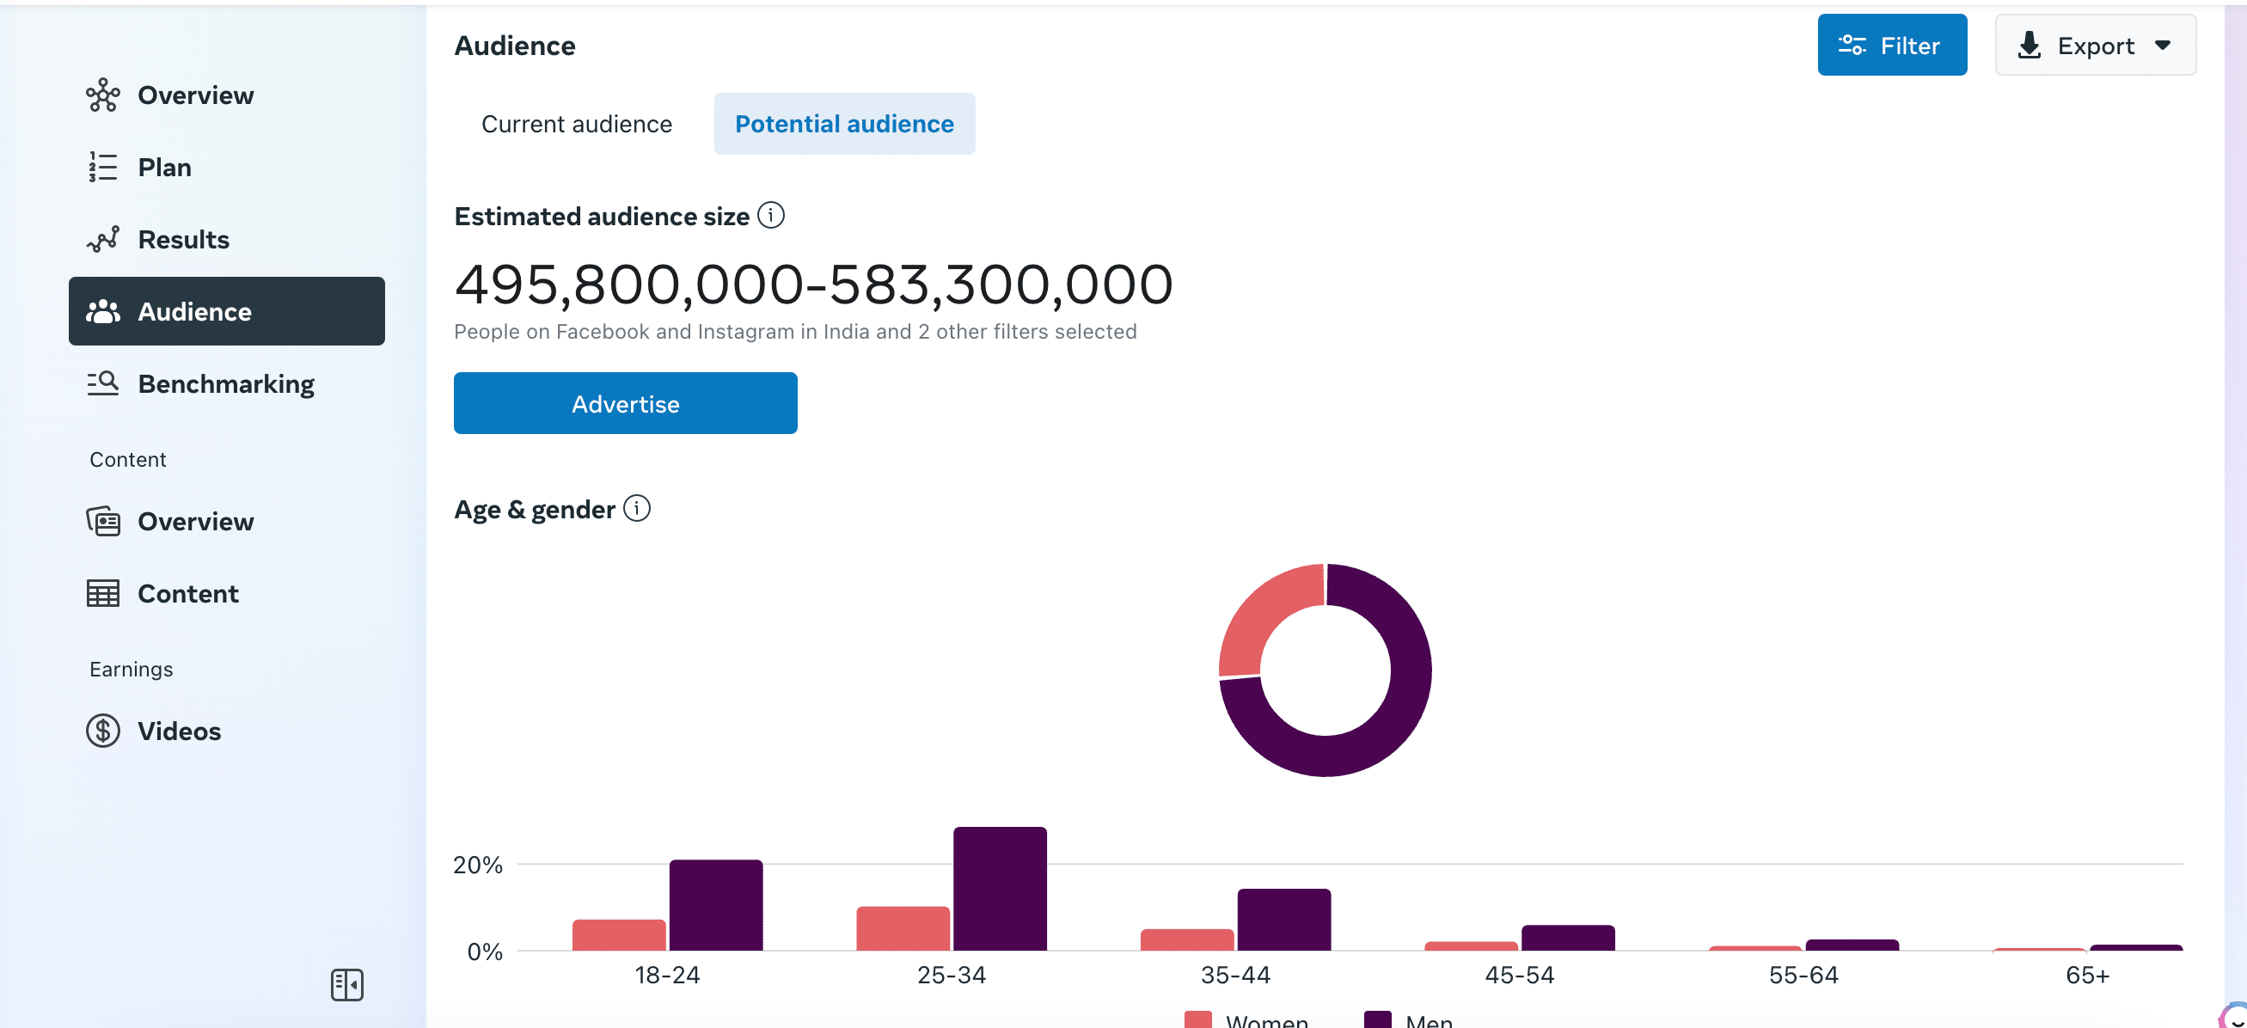Select the Content table-grid icon
This screenshot has height=1028, width=2247.
click(x=103, y=594)
